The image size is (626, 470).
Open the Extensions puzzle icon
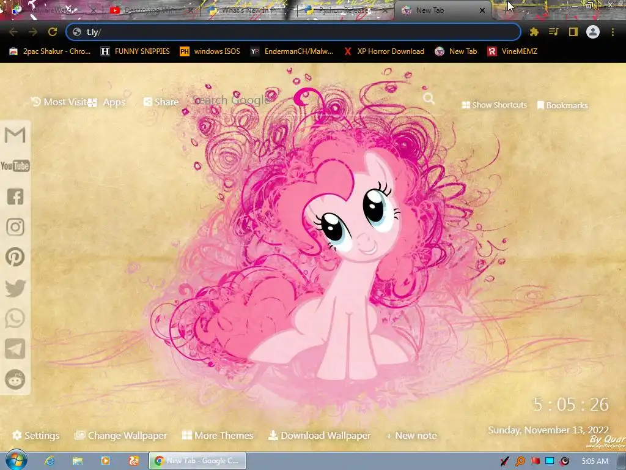click(534, 32)
